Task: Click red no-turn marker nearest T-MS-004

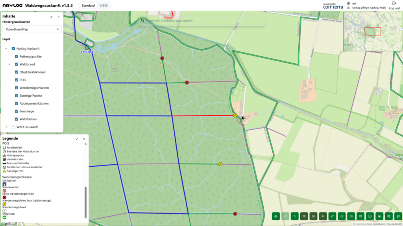Action: [x=162, y=58]
